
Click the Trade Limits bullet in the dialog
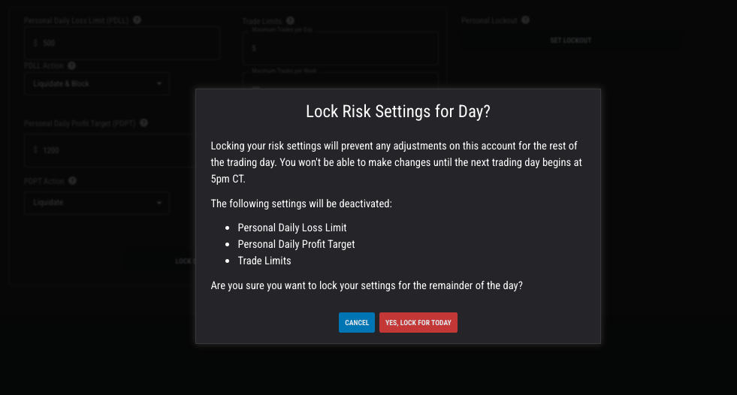click(x=264, y=261)
